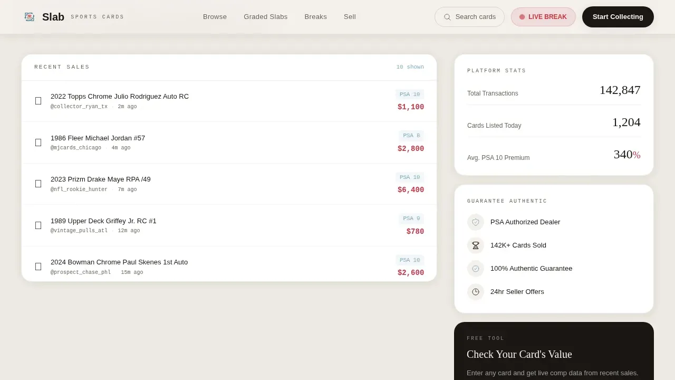The height and width of the screenshot is (380, 675).
Task: Open seller @mjcards_chicago profile
Action: click(x=76, y=148)
